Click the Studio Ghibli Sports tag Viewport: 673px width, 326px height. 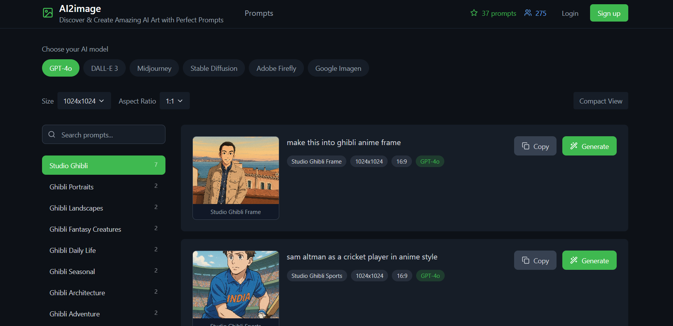[x=317, y=276]
